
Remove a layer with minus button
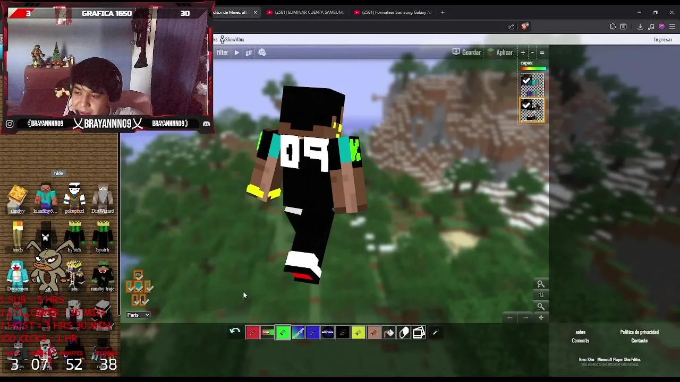tap(532, 53)
